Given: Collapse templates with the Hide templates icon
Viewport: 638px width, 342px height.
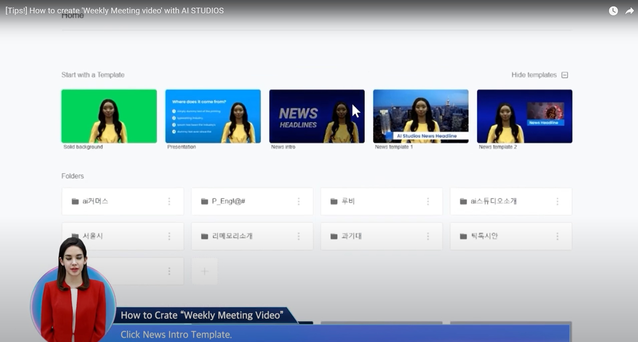Looking at the screenshot, I should coord(565,75).
